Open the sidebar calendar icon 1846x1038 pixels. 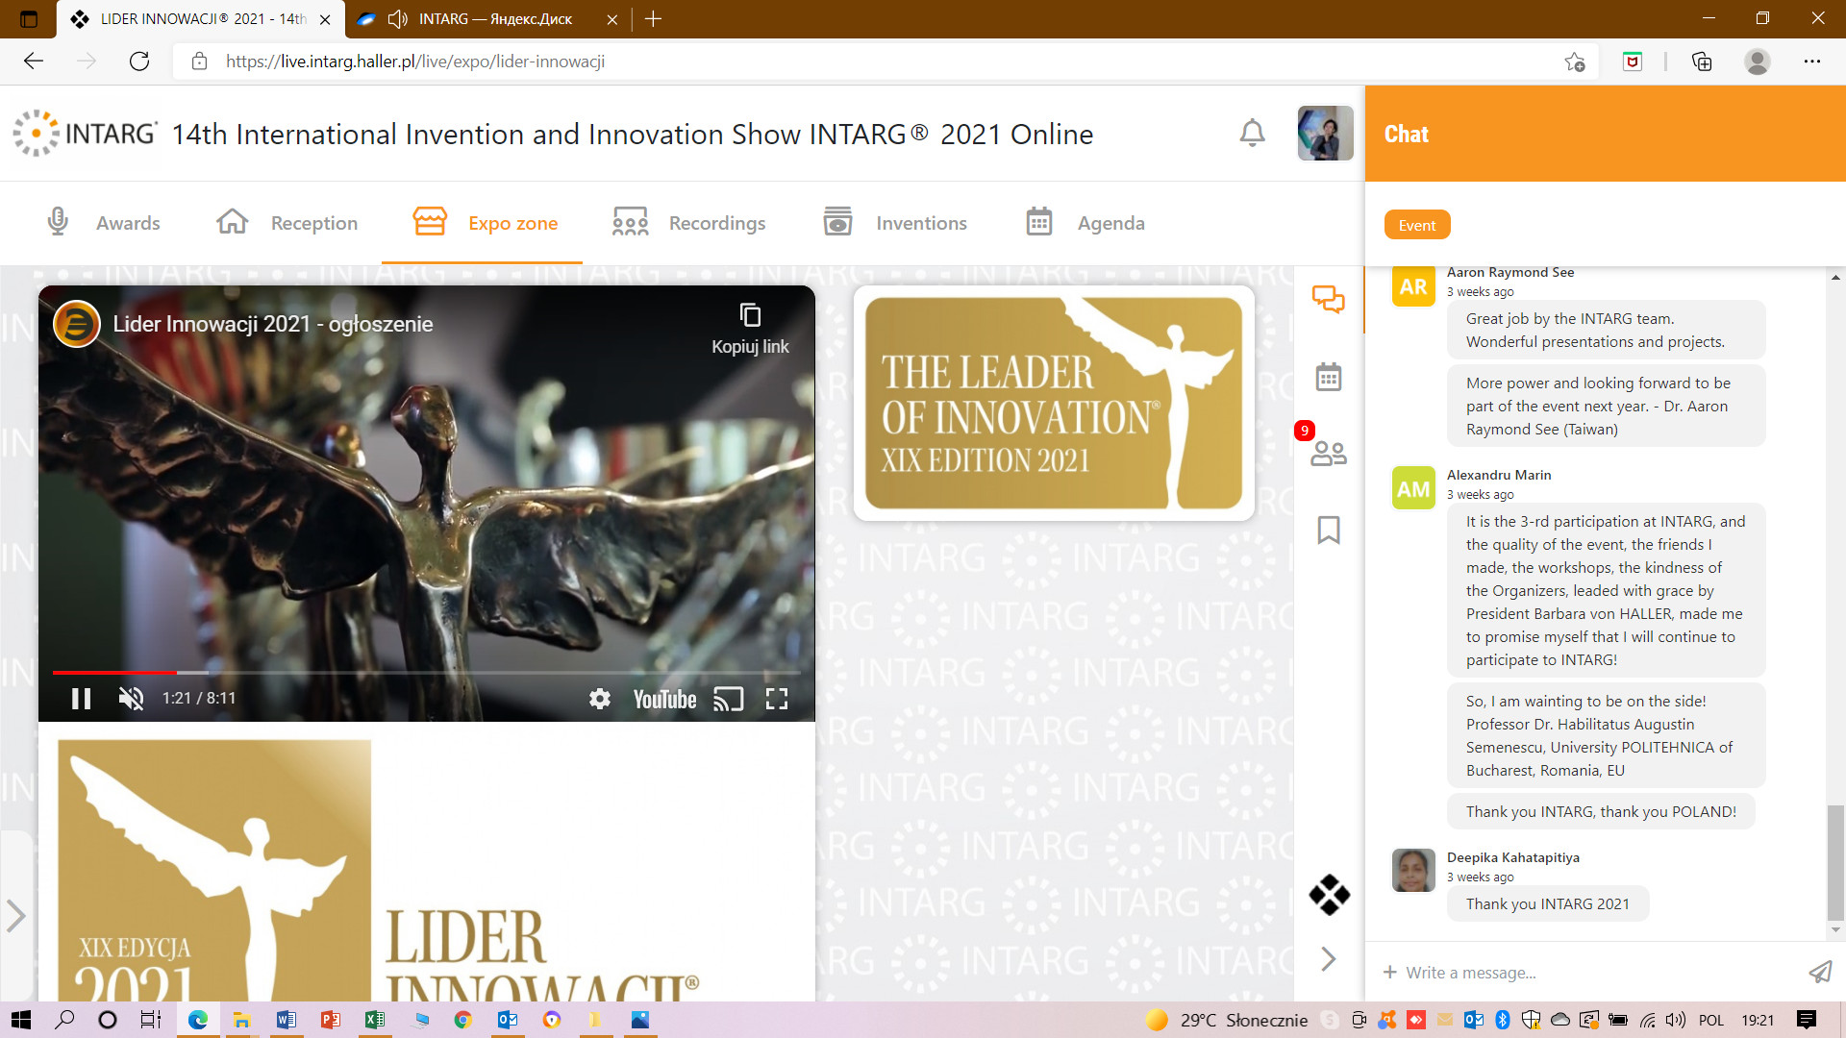coord(1329,377)
